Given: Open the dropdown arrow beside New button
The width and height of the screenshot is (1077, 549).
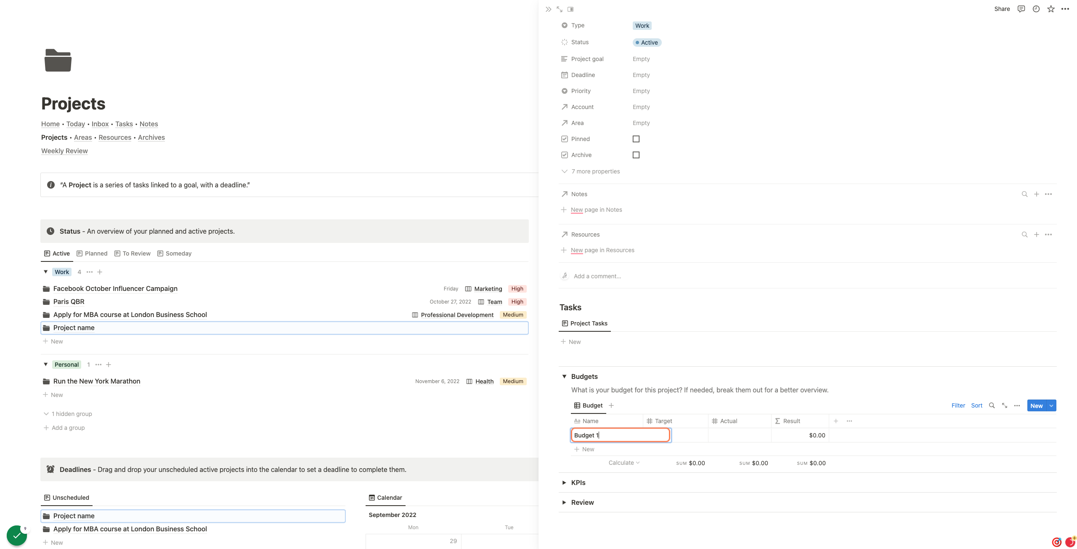Looking at the screenshot, I should click(x=1051, y=405).
